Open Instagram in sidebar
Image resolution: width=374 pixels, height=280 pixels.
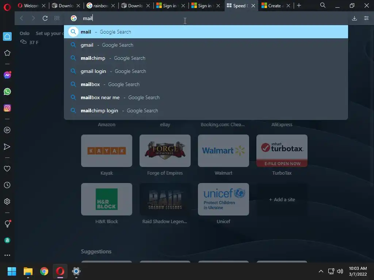click(7, 108)
